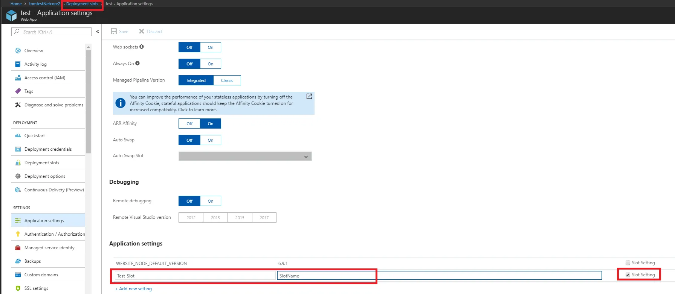Open Deployment slots in the sidebar

click(48, 163)
